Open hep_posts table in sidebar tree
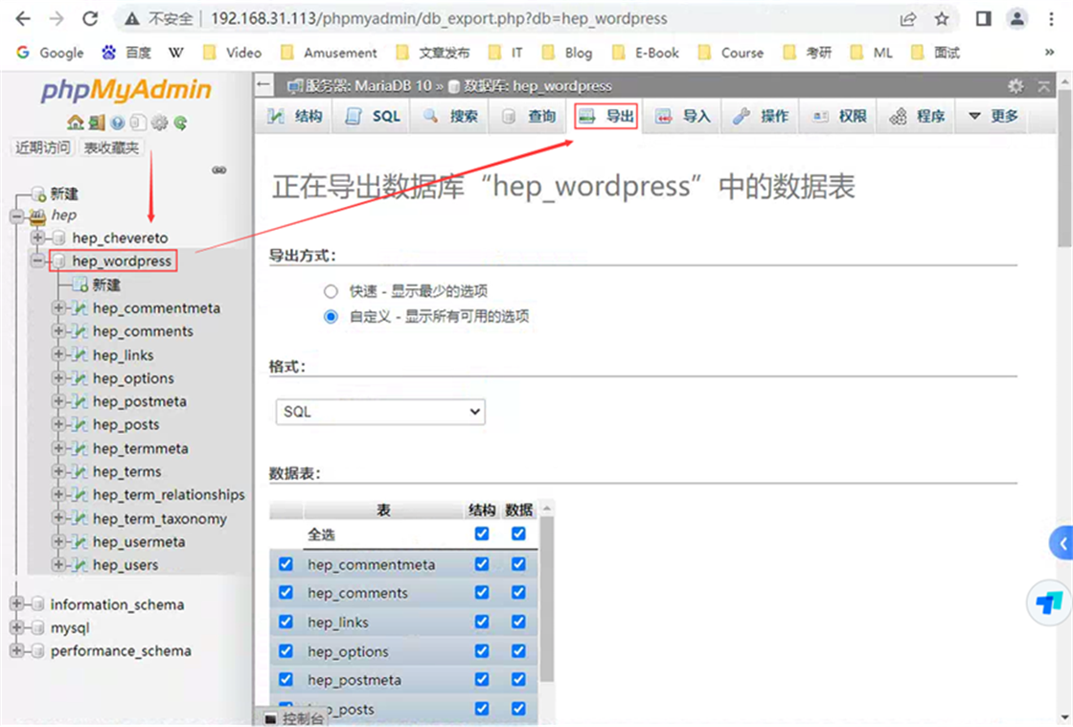Screen dimensions: 1073x727 [x=126, y=424]
